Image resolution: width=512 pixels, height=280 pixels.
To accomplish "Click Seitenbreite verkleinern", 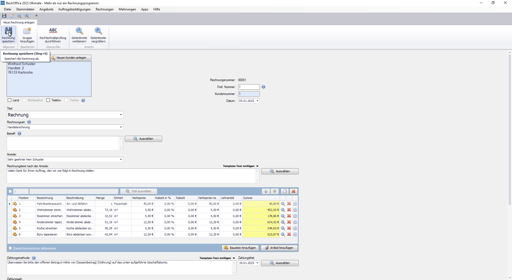I will 79,35.
